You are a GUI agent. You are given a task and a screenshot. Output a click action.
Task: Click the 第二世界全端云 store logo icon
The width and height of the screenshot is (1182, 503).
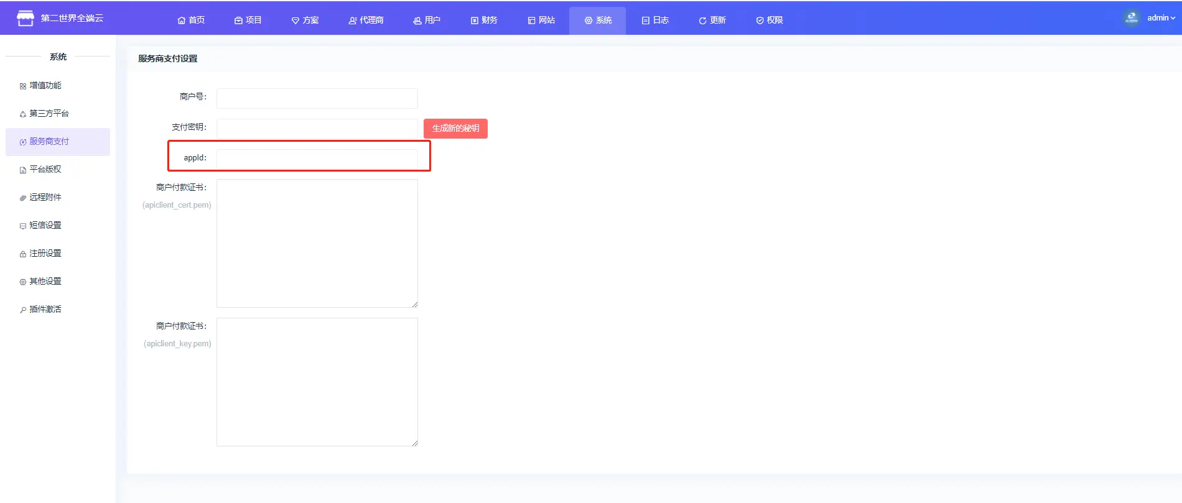(x=26, y=19)
